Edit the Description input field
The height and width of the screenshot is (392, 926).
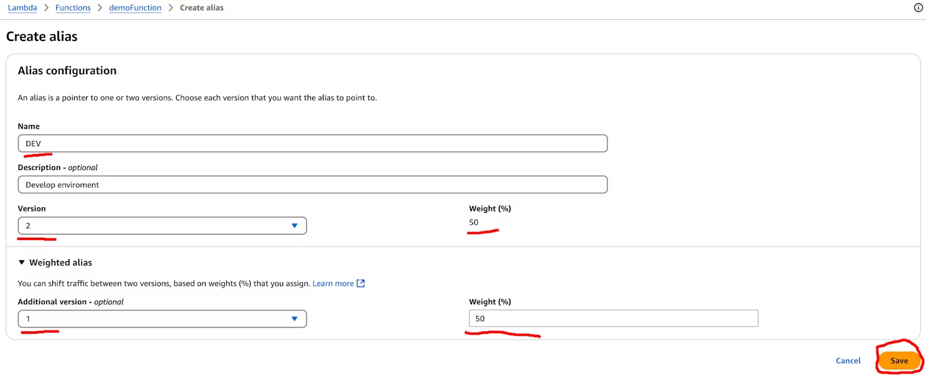pyautogui.click(x=312, y=184)
